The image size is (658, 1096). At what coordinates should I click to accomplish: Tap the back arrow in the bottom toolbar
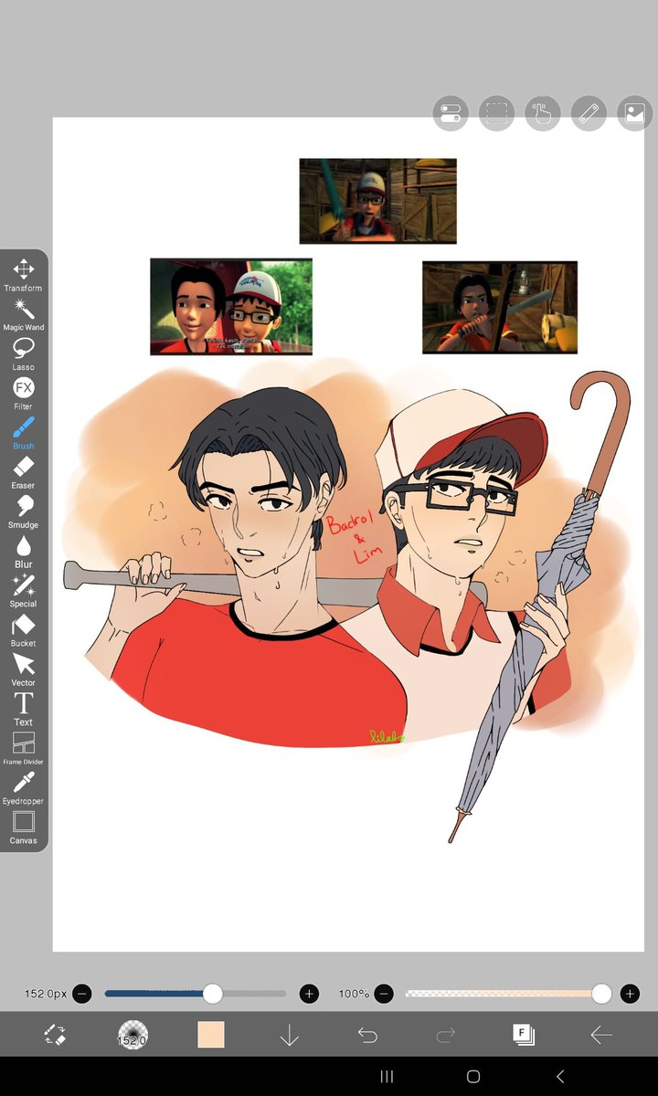coord(601,1035)
